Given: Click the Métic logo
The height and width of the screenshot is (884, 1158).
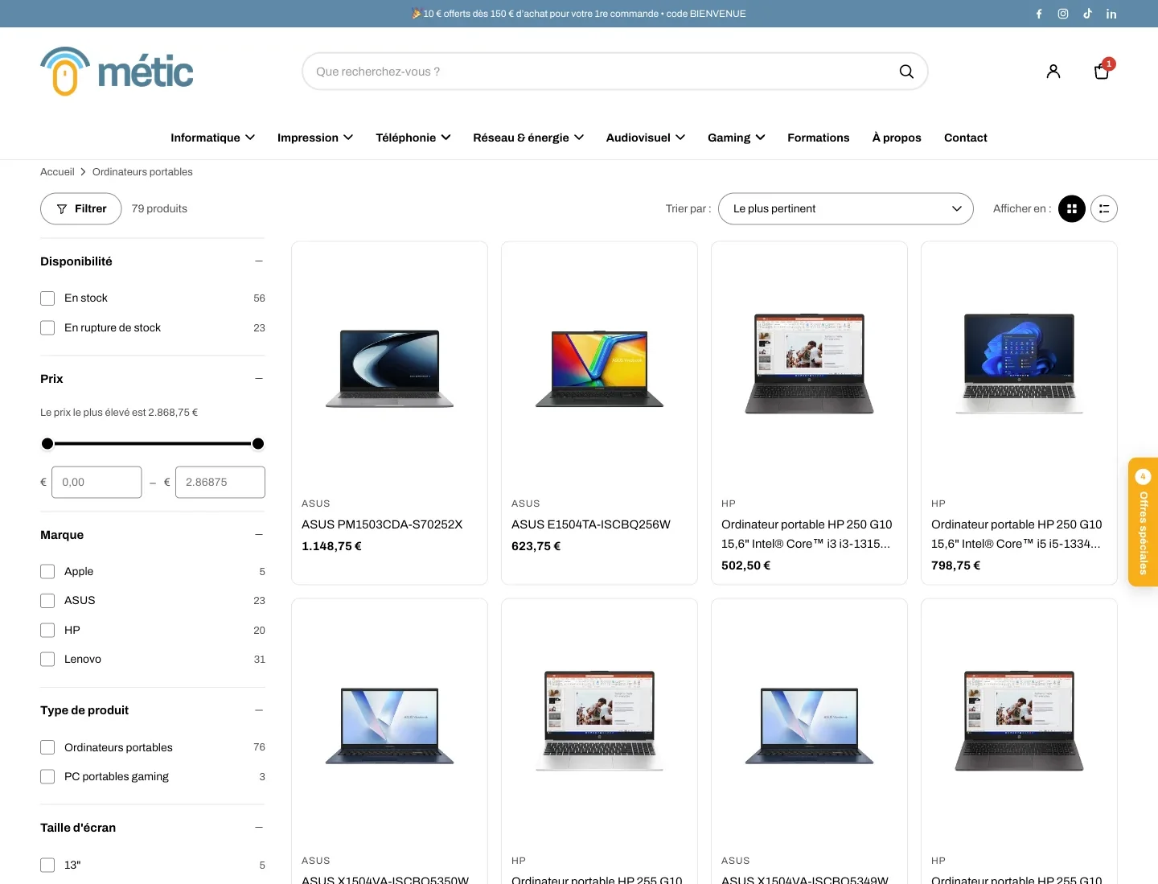Looking at the screenshot, I should 117,72.
